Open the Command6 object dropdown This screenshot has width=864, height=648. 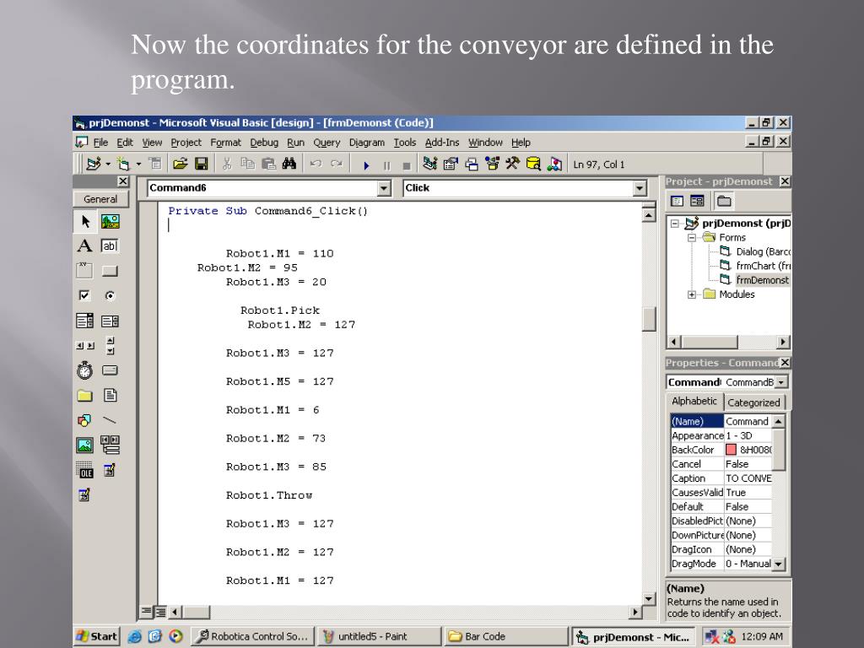384,188
